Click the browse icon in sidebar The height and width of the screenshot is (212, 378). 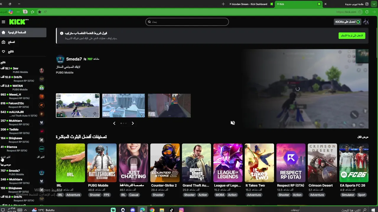[x=4, y=42]
